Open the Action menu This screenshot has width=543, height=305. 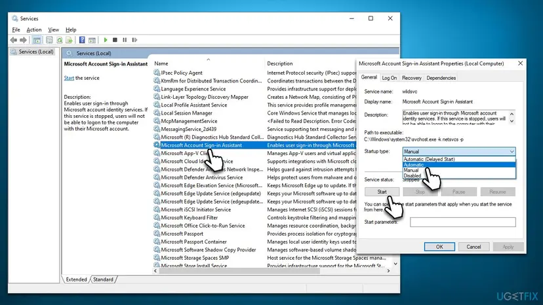click(34, 29)
